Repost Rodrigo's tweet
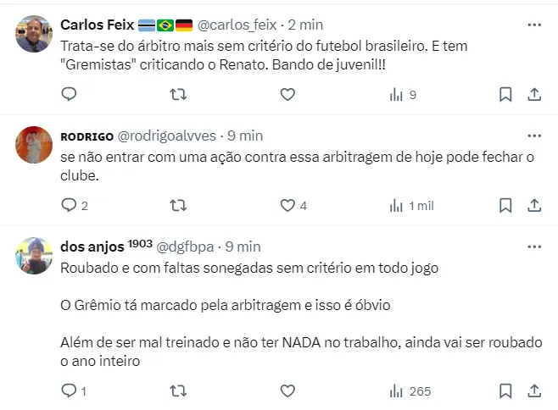Screen dimensions: 558x410 tap(178, 205)
